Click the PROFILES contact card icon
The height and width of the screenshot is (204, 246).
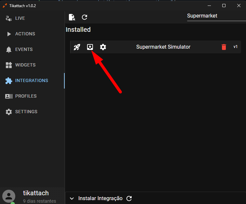click(x=9, y=96)
